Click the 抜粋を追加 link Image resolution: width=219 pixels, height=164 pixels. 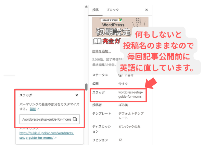(x=101, y=52)
